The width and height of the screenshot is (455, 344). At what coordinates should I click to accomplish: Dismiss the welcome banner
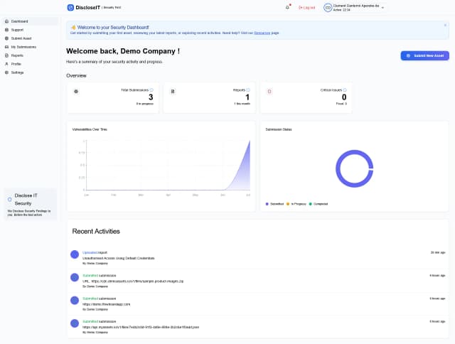click(x=445, y=25)
